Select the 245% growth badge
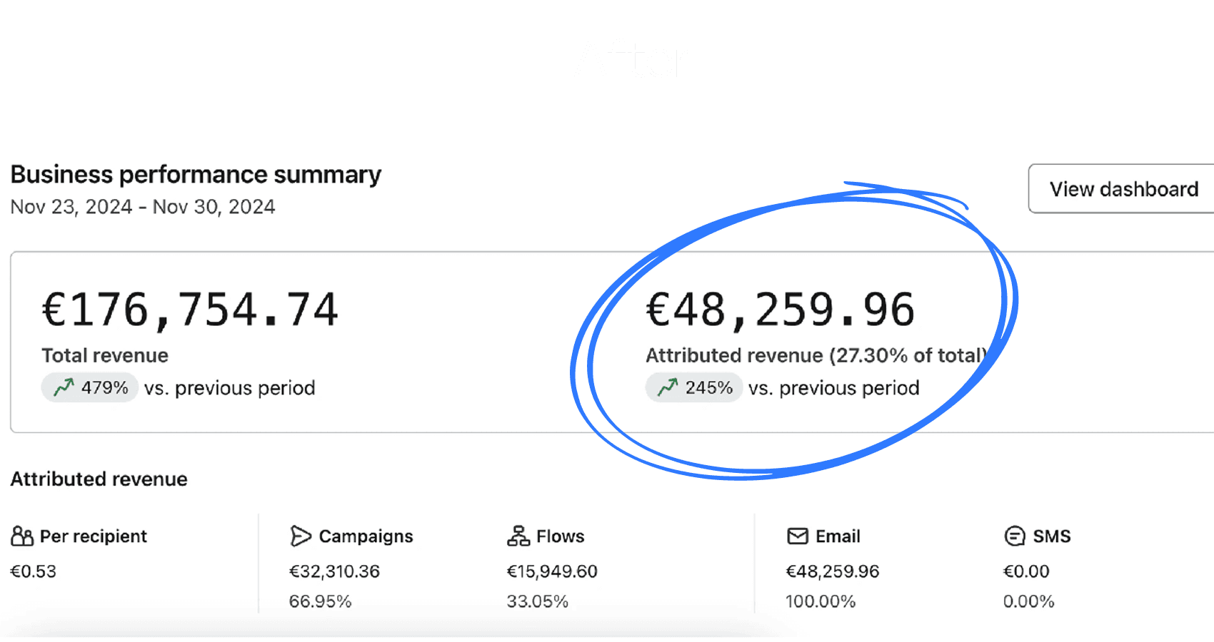Image resolution: width=1214 pixels, height=642 pixels. pyautogui.click(x=694, y=388)
